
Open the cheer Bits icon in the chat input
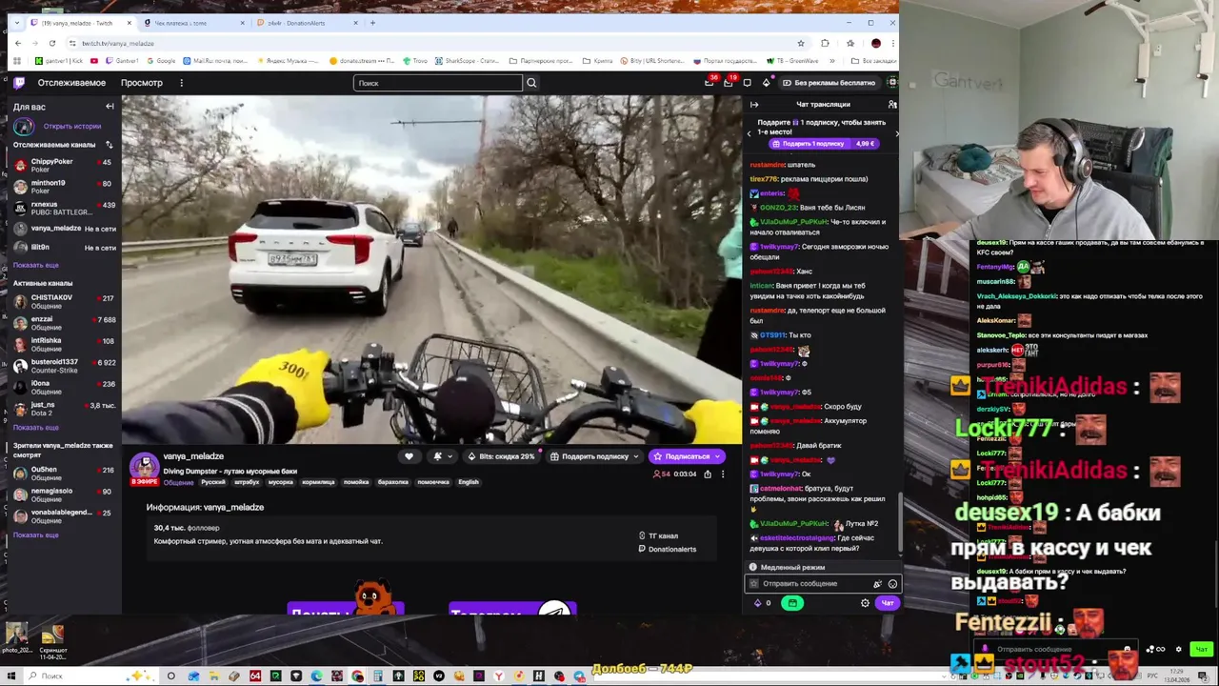[x=877, y=584]
